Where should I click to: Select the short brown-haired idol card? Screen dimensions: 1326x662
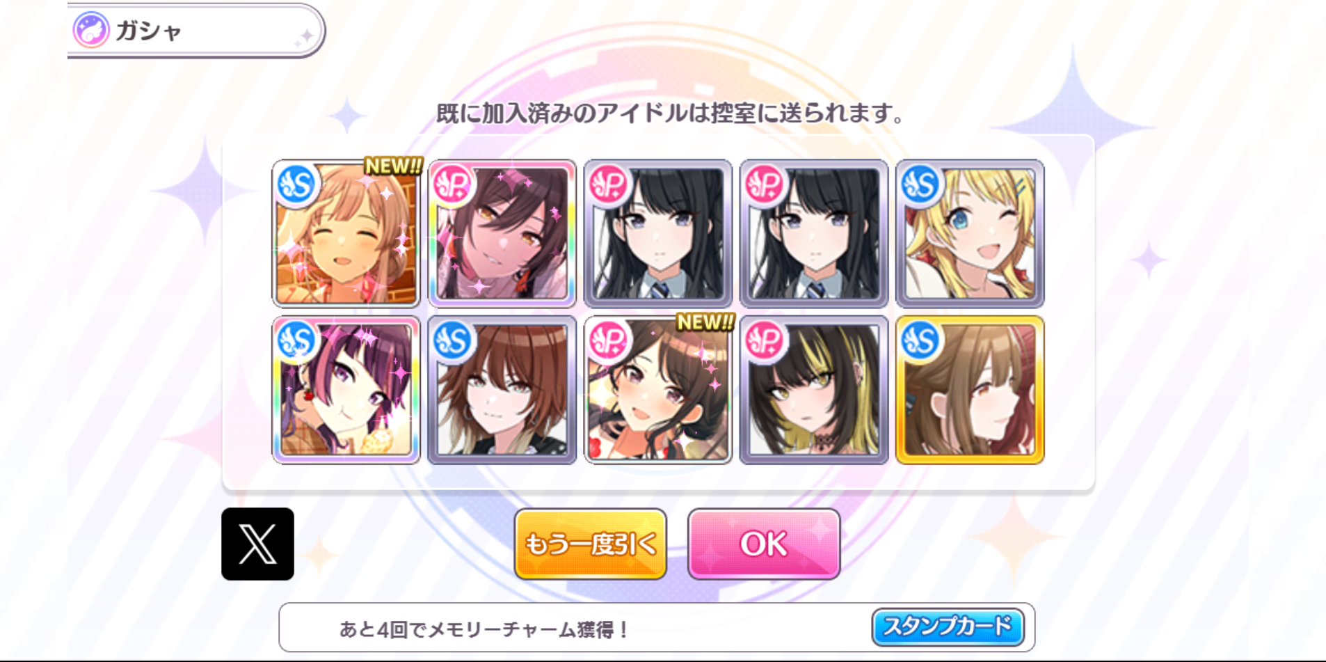(x=502, y=390)
